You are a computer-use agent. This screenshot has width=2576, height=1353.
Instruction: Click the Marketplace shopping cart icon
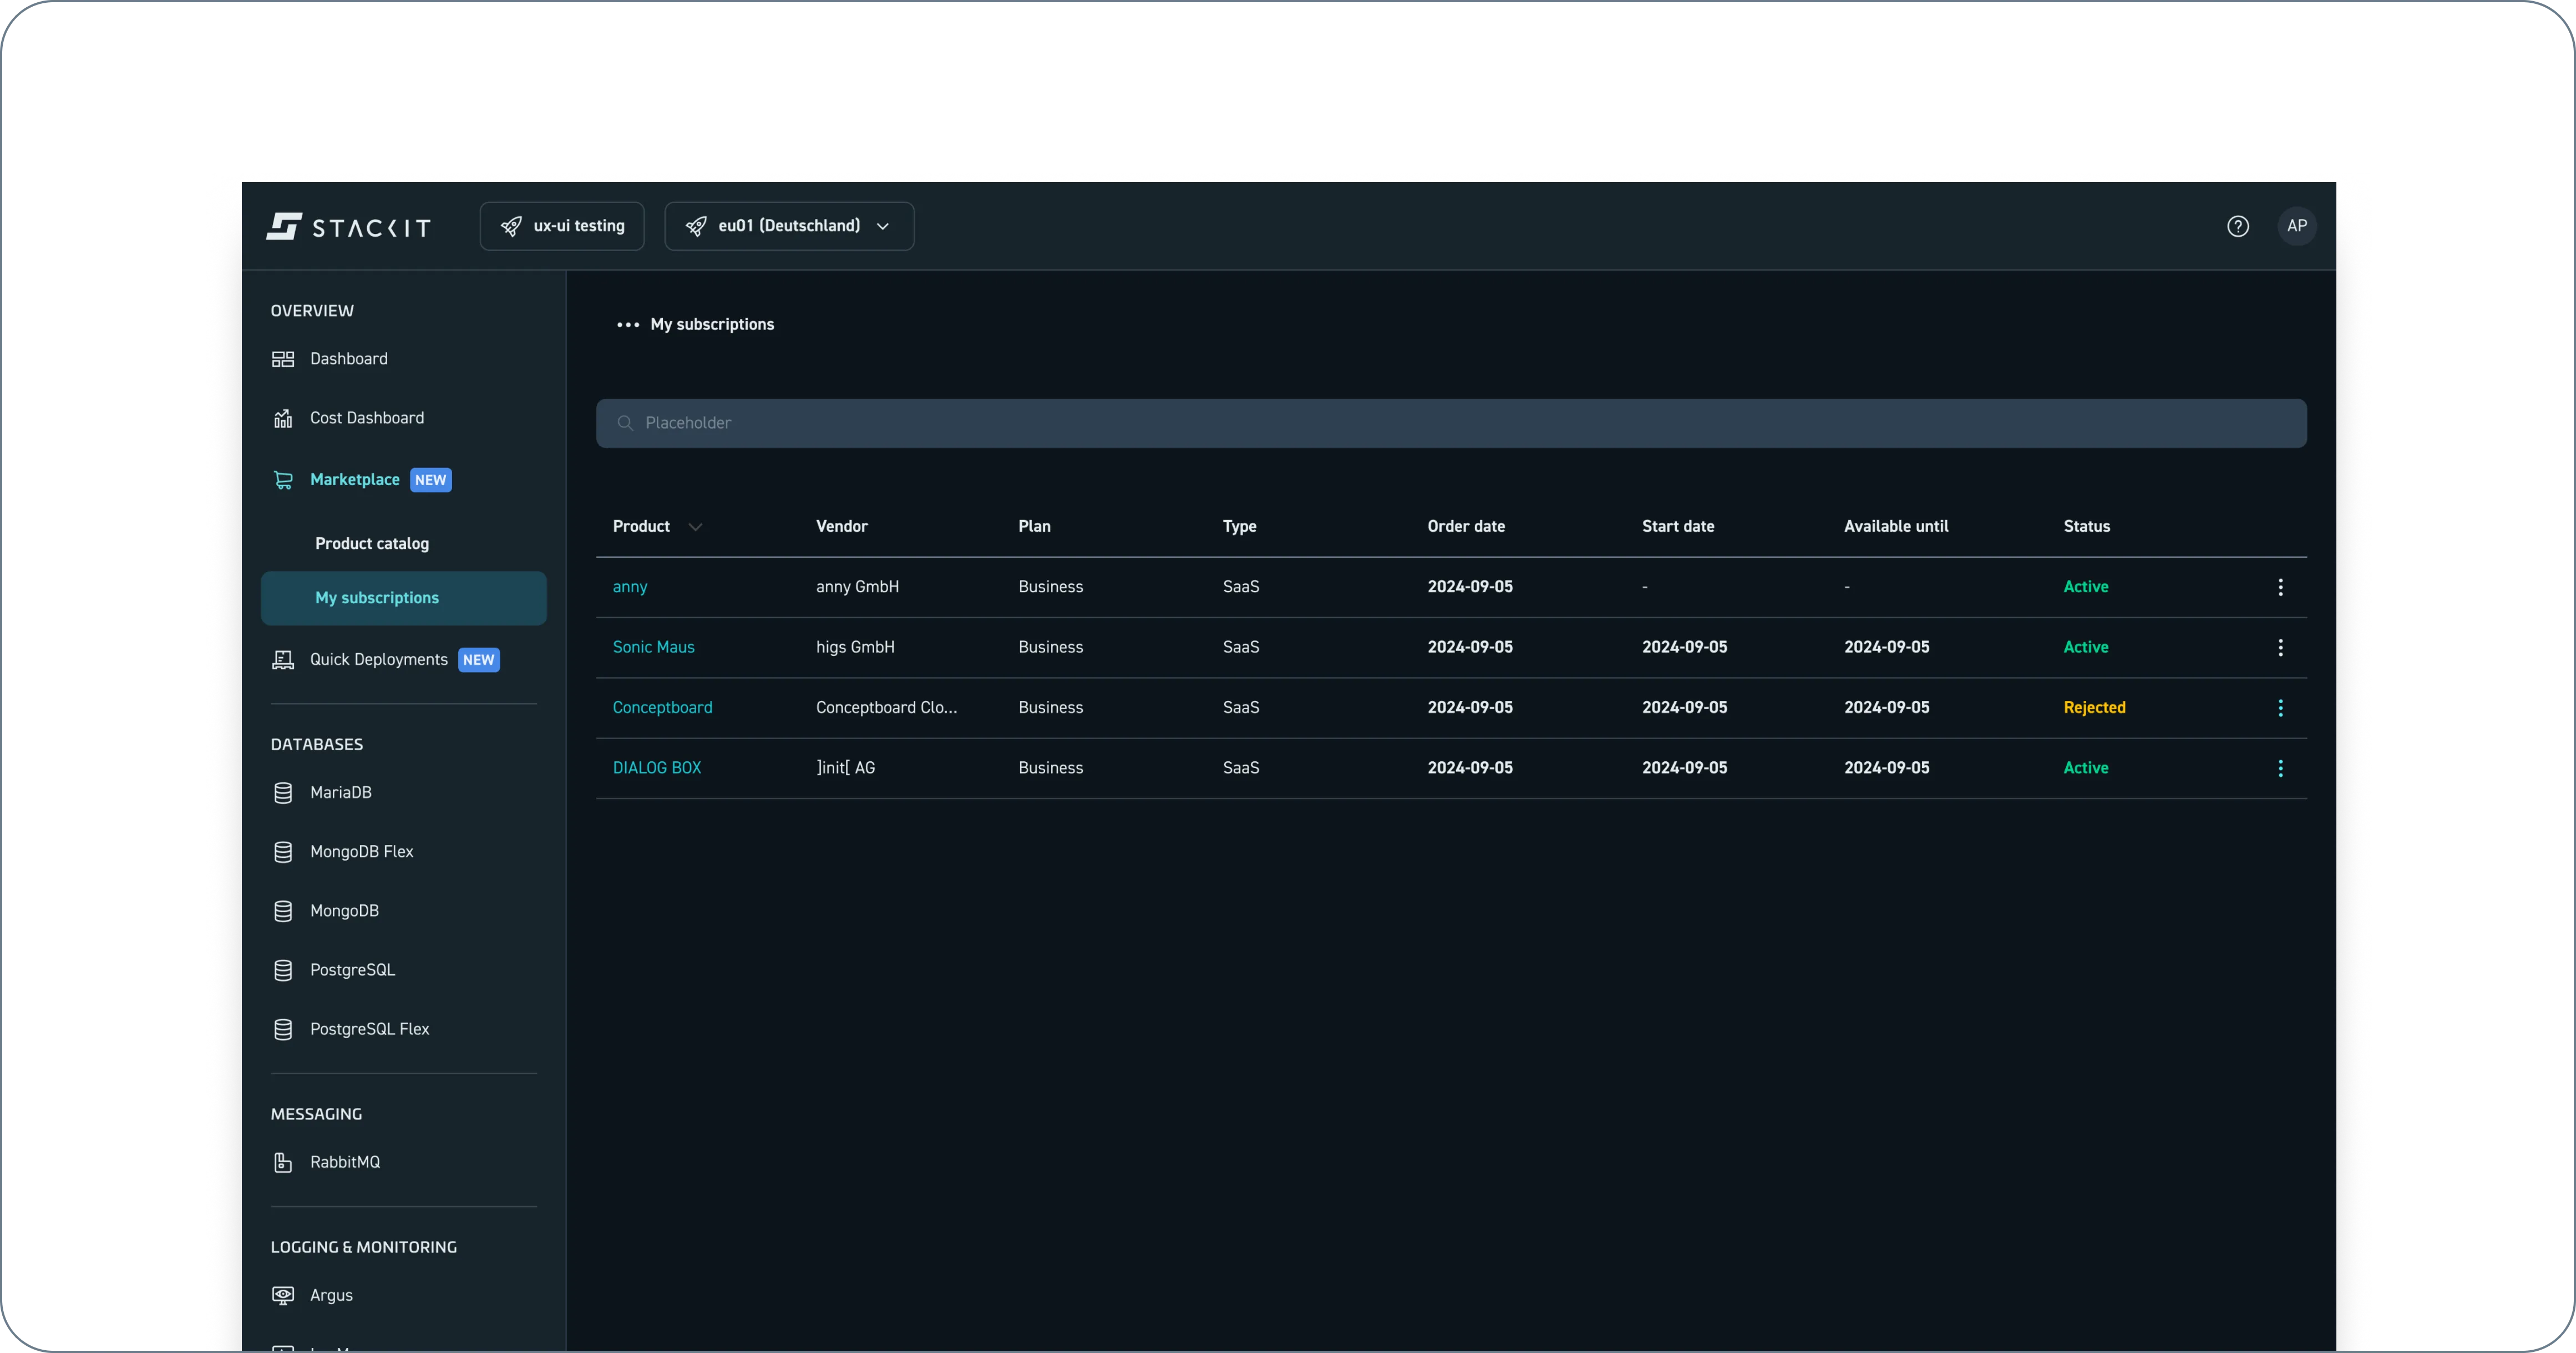(x=283, y=480)
